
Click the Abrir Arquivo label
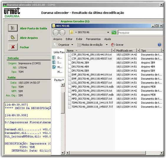[29, 38]
